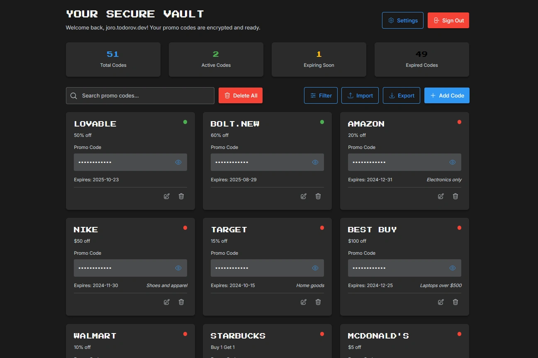
Task: Delete the Lovable promo code card
Action: (x=181, y=196)
